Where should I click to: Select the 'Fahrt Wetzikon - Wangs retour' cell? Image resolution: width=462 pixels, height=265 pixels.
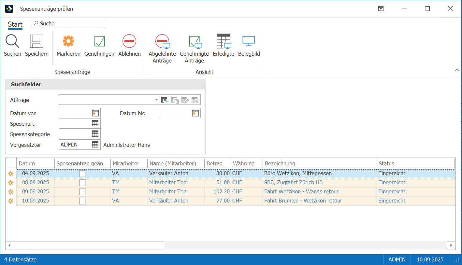320,192
